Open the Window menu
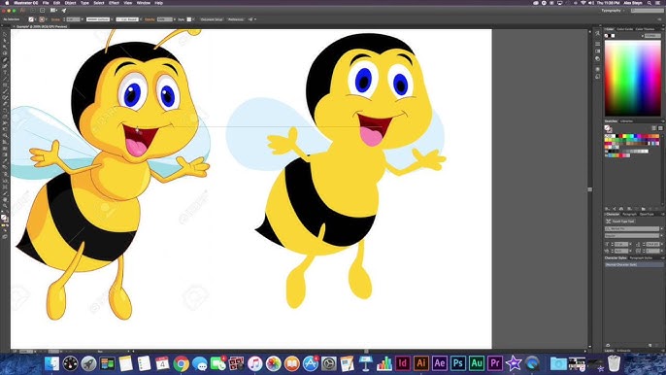 coord(143,3)
